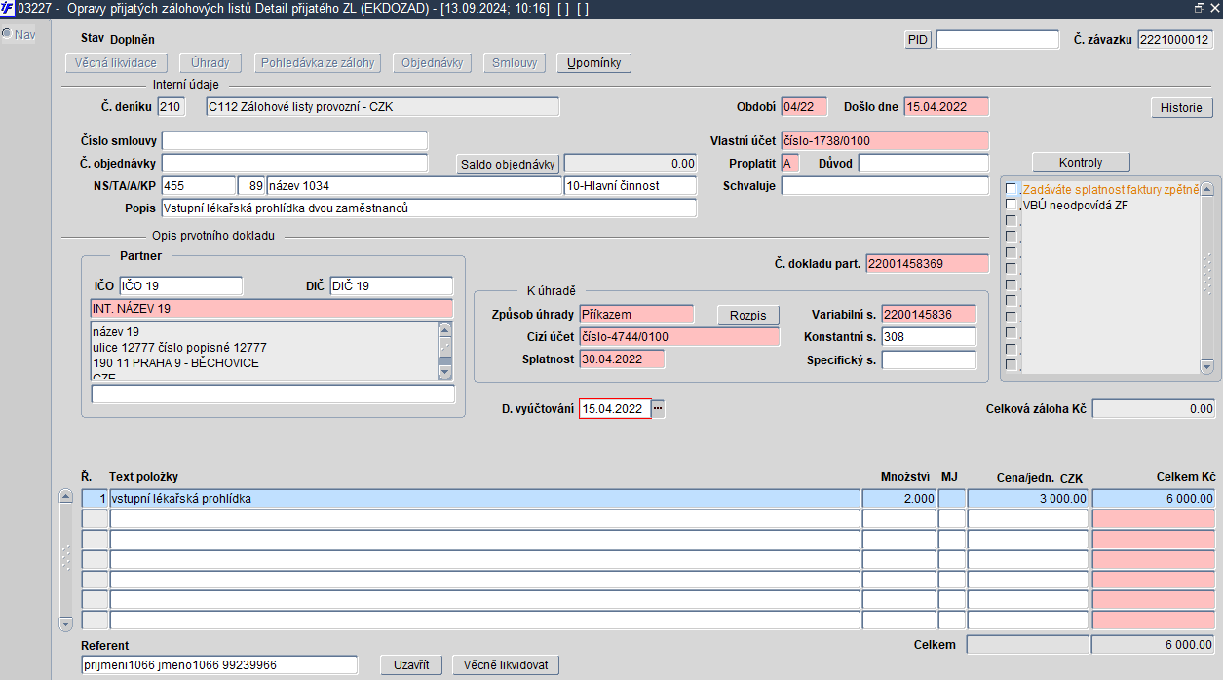Tick the third empty checkbox in Kontroly
Screen dimensions: 1223x680
click(x=1012, y=251)
